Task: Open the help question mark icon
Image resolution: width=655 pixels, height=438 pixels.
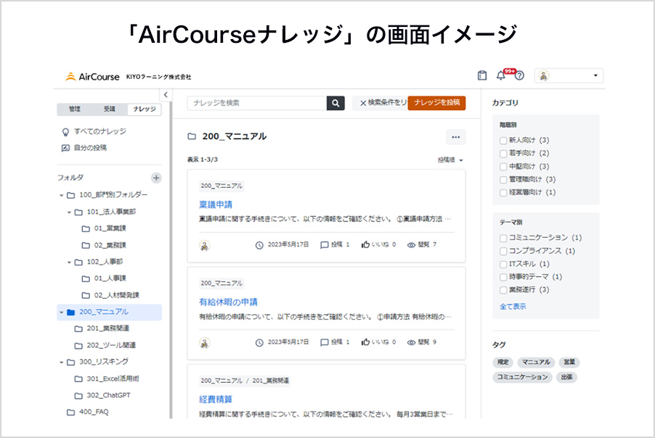Action: (519, 76)
